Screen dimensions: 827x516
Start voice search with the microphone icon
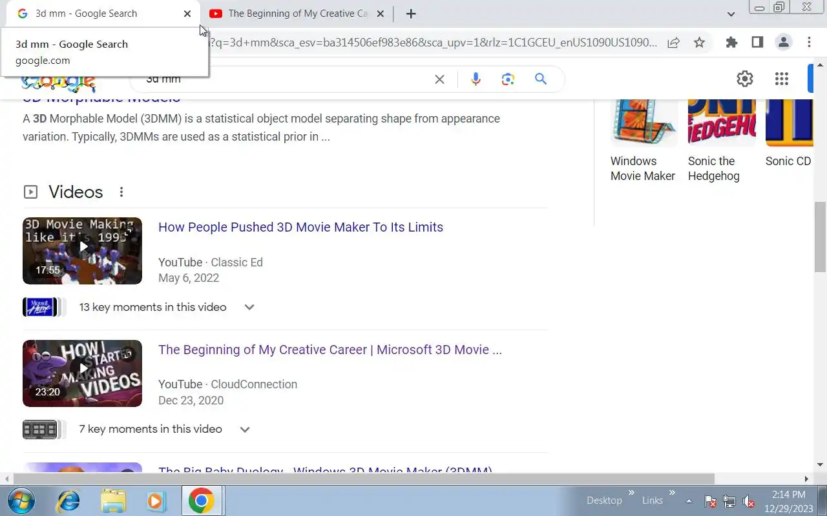click(x=476, y=79)
